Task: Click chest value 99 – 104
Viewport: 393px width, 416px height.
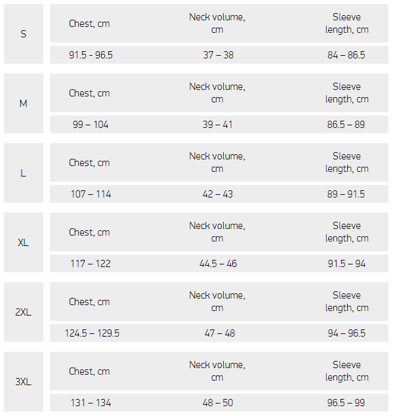Action: (x=91, y=125)
